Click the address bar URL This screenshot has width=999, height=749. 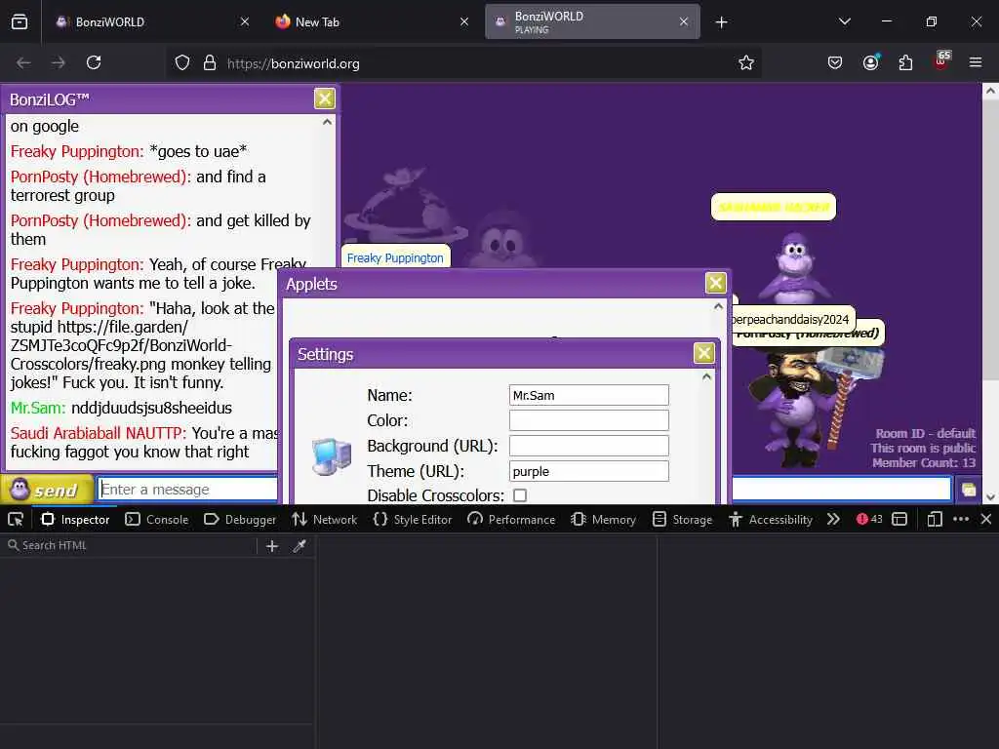[293, 63]
